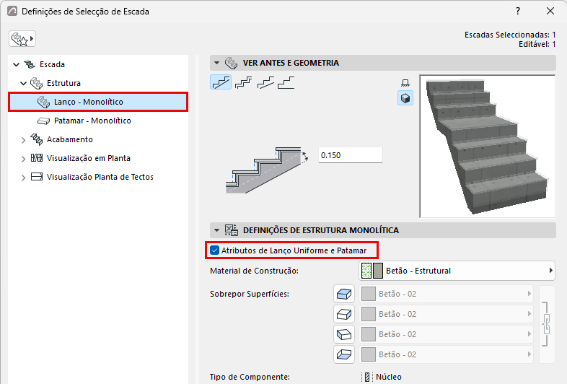Screen dimensions: 567x384
Task: Click the help question mark button
Action: [518, 12]
